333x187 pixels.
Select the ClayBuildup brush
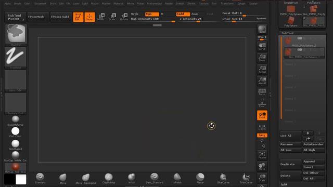pos(109,178)
